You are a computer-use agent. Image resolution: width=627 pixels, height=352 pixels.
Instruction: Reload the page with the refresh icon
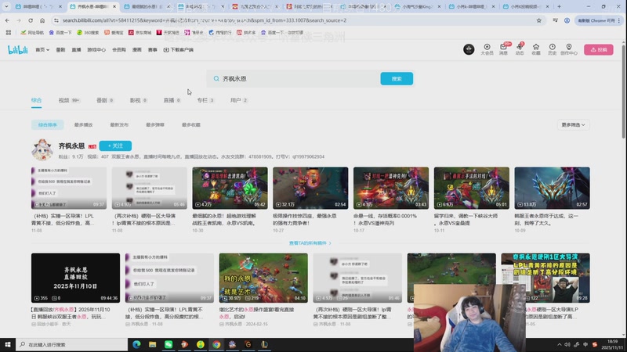pyautogui.click(x=31, y=20)
